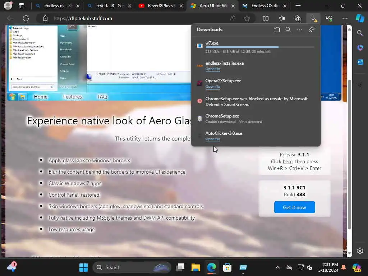Activate Read aloud icon in address bar
The image size is (368, 276).
233,18
